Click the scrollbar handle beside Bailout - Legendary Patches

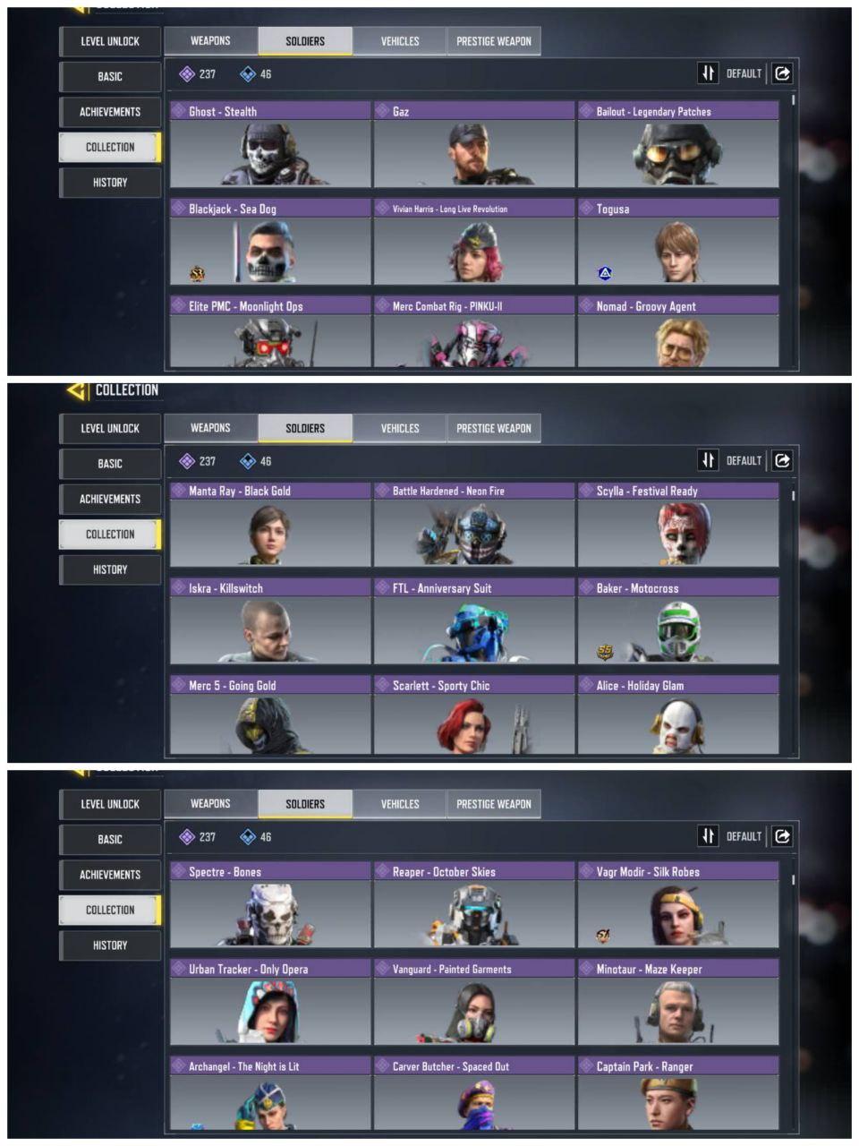pos(793,100)
